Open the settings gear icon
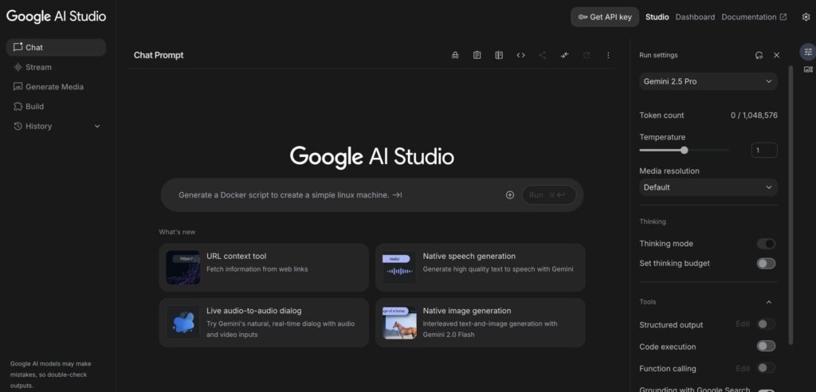The image size is (816, 392). (x=806, y=18)
